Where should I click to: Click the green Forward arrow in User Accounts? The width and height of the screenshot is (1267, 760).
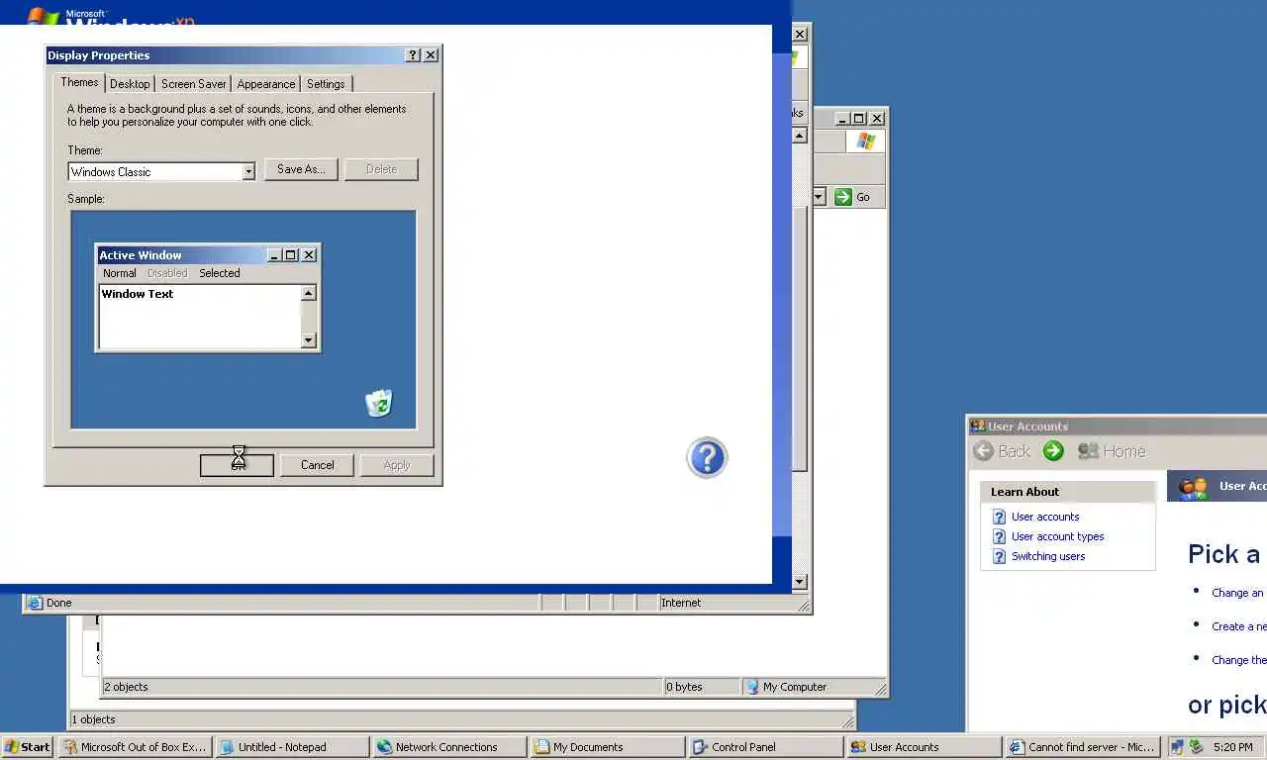tap(1053, 451)
